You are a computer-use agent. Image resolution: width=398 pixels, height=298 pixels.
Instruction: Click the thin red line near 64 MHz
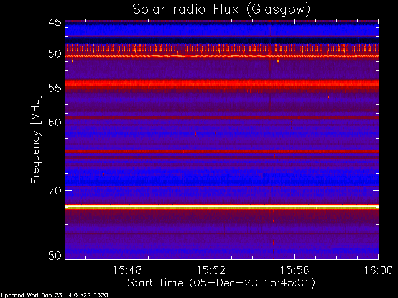(x=222, y=151)
